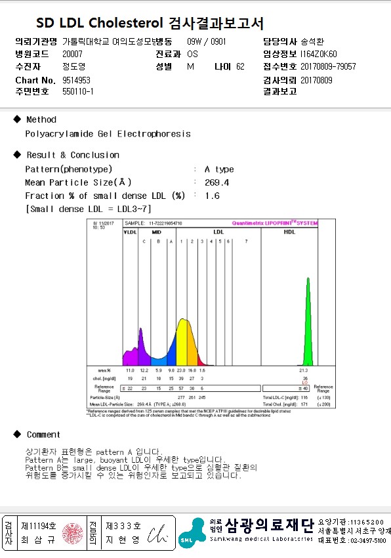
Task: Click the diamond bullet before Method
Action: point(17,119)
